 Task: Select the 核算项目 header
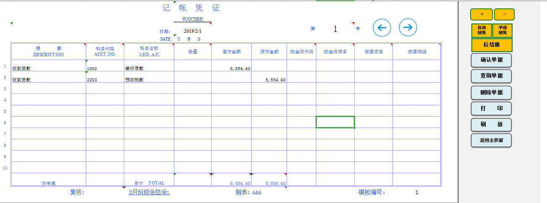tap(373, 52)
